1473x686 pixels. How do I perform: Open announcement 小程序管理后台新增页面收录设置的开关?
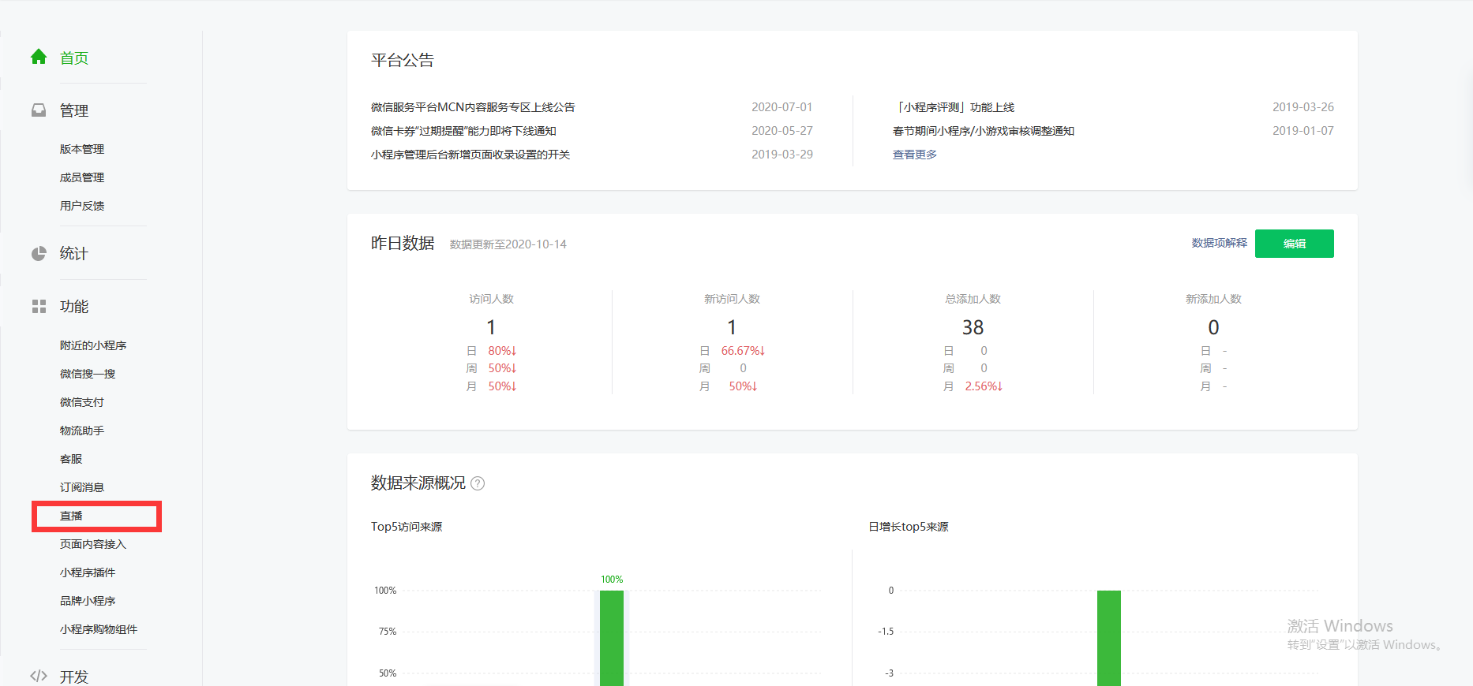click(x=470, y=155)
